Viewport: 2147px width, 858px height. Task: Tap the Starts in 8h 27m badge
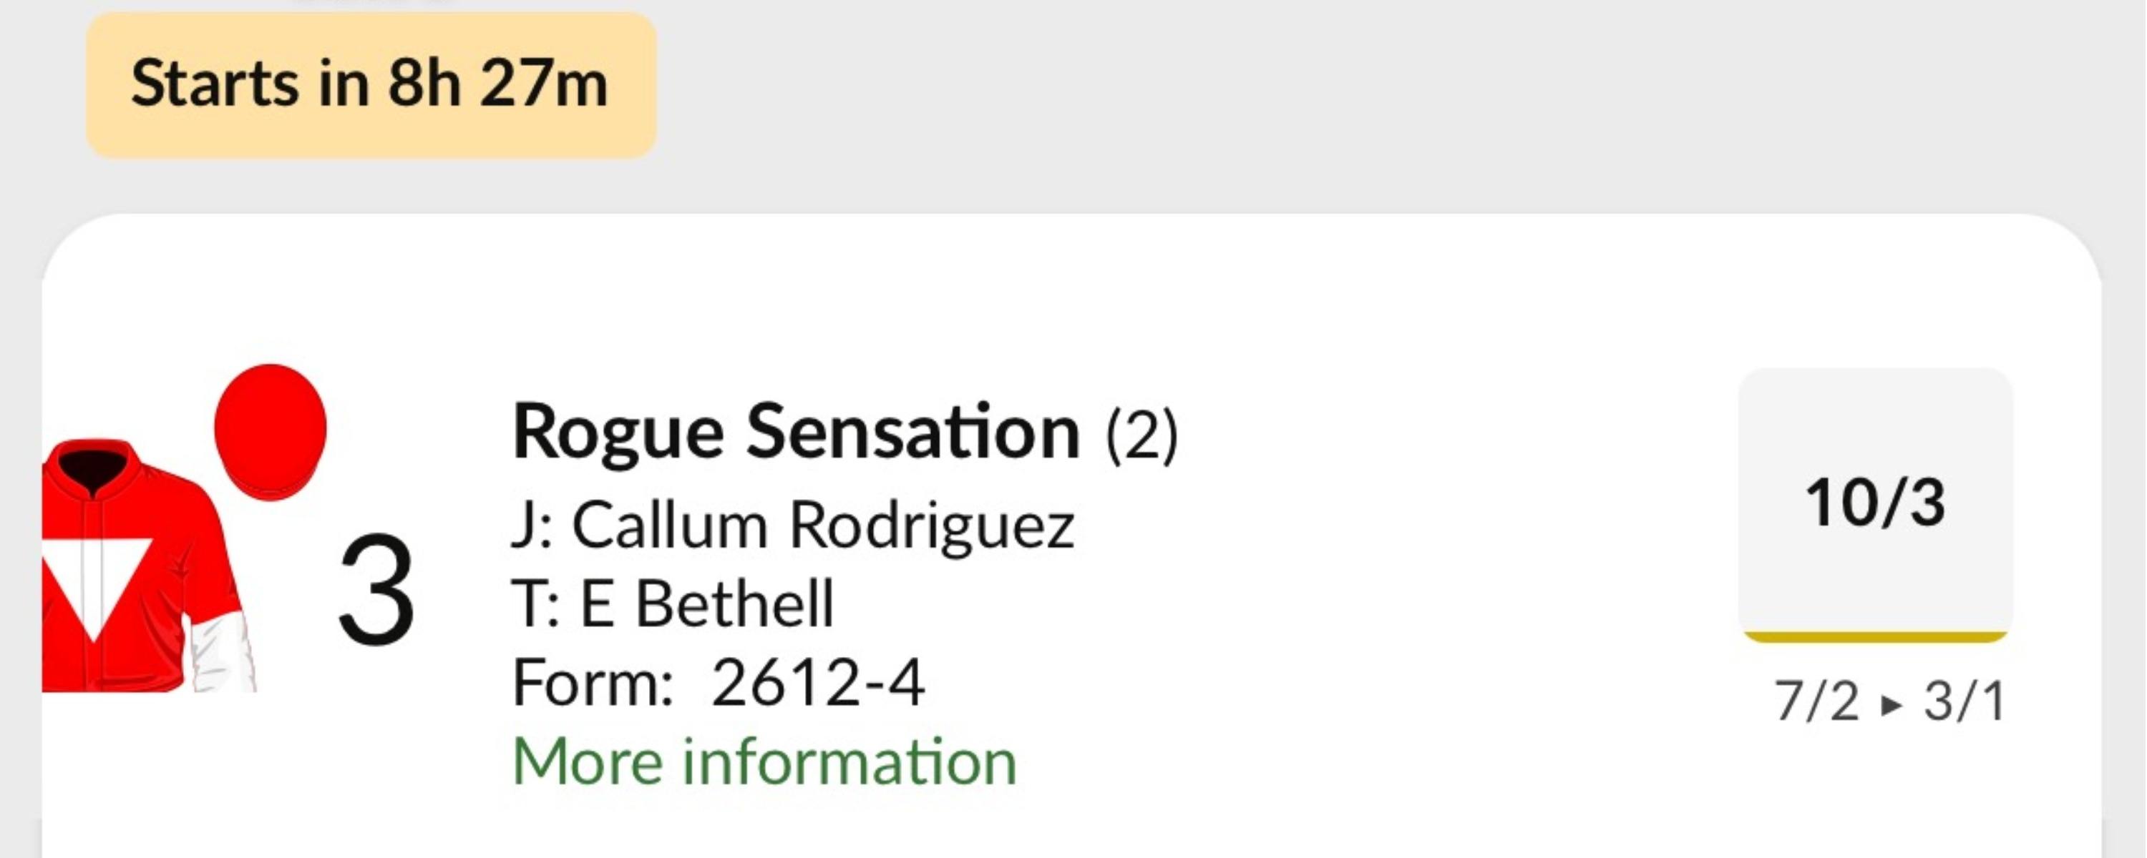click(371, 84)
